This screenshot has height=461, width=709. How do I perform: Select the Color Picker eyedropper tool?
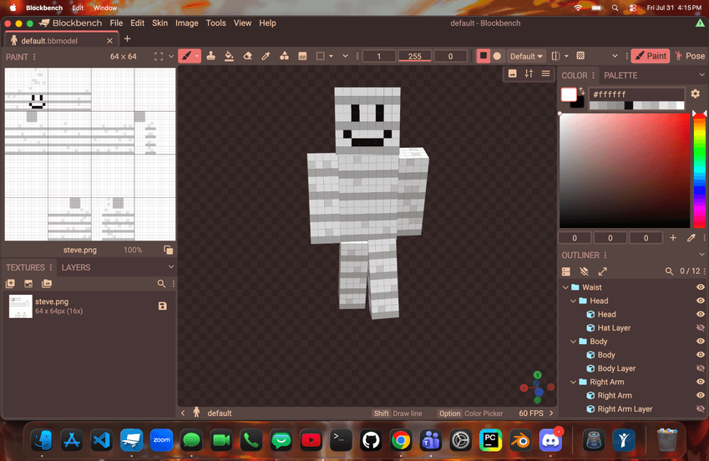tap(266, 56)
